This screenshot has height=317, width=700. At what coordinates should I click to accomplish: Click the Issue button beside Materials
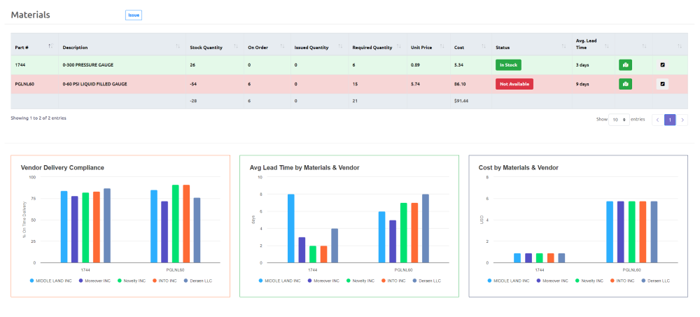pyautogui.click(x=134, y=15)
